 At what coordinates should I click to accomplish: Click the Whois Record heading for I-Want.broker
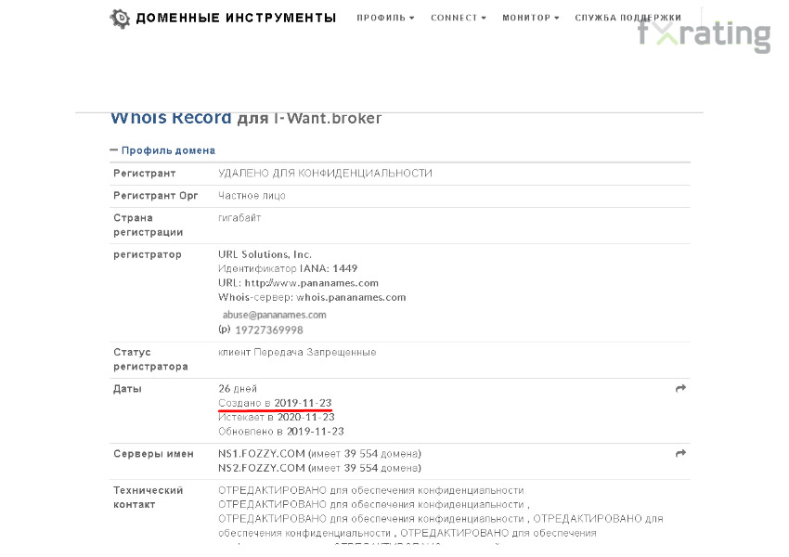[246, 118]
